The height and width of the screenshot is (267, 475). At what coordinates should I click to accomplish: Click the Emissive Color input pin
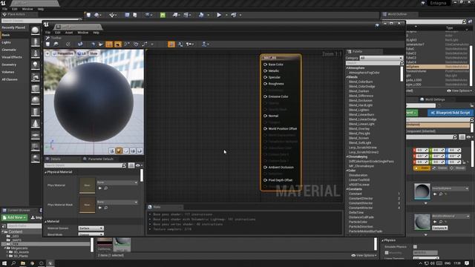[x=265, y=96]
